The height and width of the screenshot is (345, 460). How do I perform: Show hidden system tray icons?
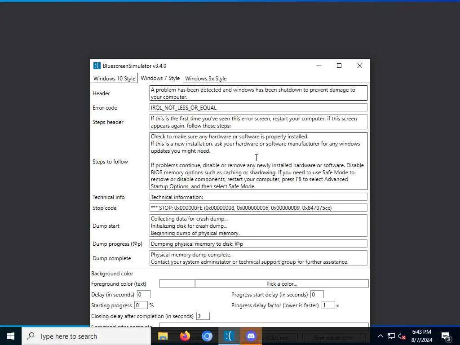(380, 336)
